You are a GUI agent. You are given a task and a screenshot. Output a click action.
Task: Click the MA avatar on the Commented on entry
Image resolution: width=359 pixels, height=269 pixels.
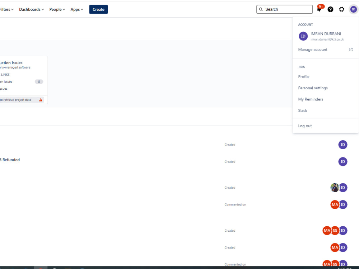point(335,204)
